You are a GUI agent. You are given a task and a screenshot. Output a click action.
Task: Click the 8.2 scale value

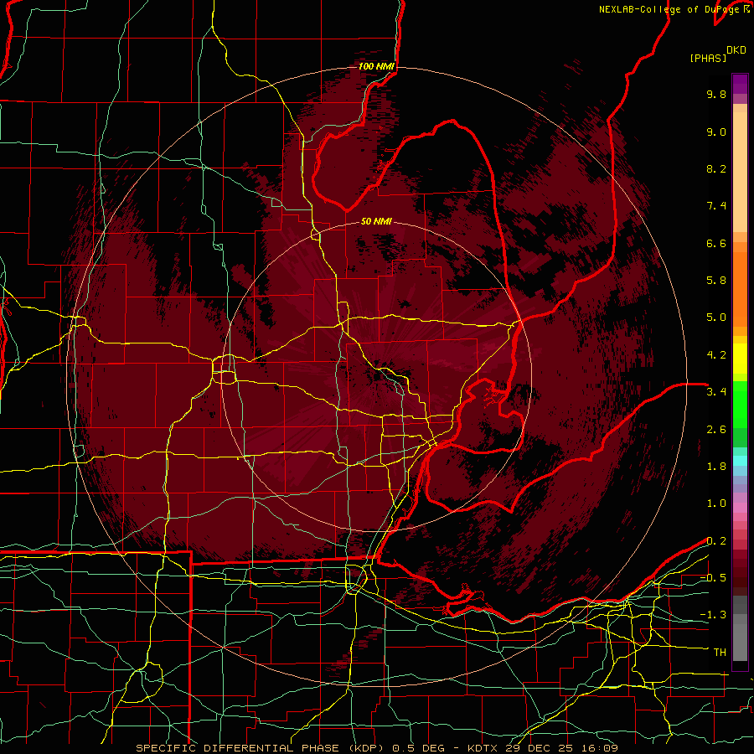click(716, 168)
